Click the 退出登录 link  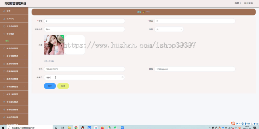(x=248, y=3)
